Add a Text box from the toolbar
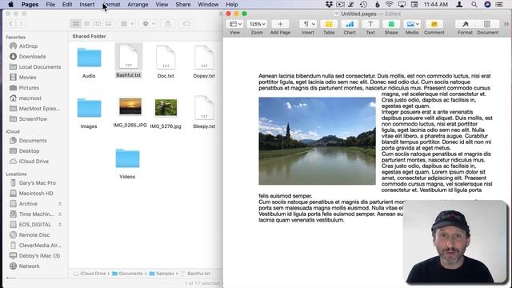Screen dimensions: 512x288 point(370,24)
